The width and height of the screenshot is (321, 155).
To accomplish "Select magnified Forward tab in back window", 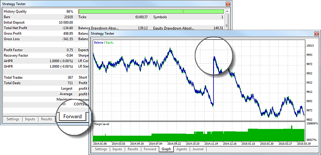I will click(x=72, y=116).
